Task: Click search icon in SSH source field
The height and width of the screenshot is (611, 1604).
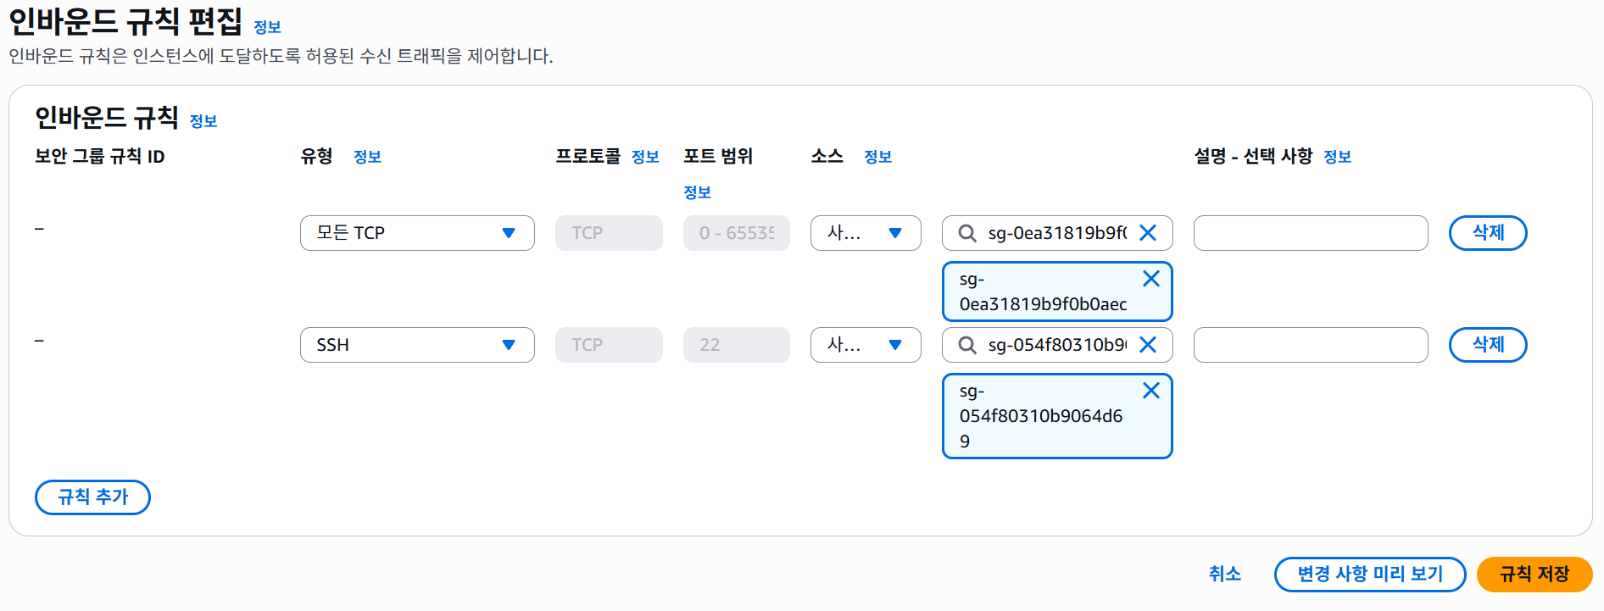Action: [966, 345]
